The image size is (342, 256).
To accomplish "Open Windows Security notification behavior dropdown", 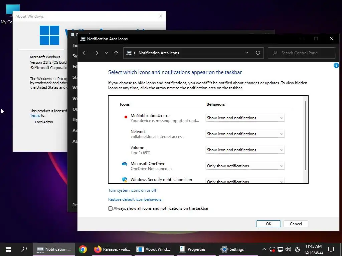I will coord(245,181).
